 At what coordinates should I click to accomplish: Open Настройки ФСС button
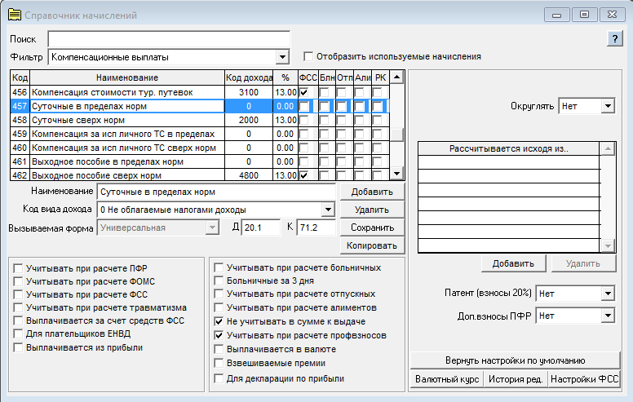click(584, 379)
